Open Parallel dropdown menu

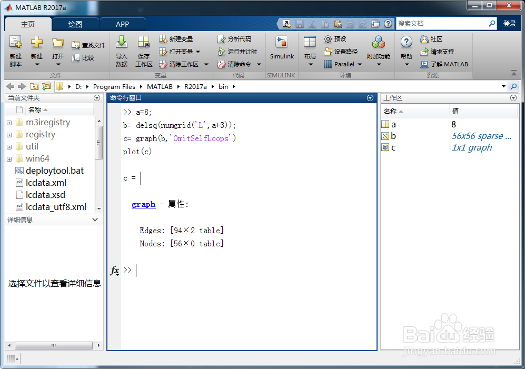(x=360, y=64)
